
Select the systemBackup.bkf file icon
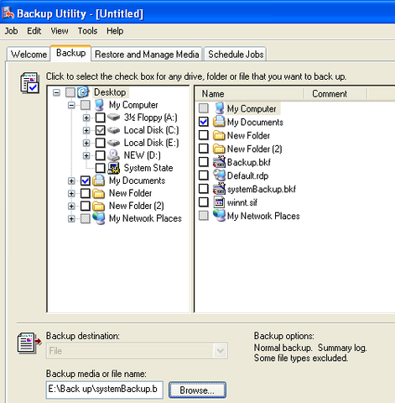pos(219,189)
